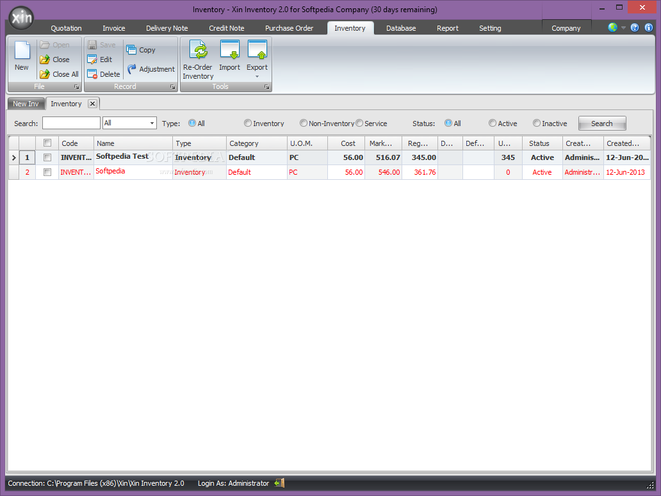Click the Re-Order Inventory icon
Viewport: 661px width, 496px height.
tap(198, 50)
